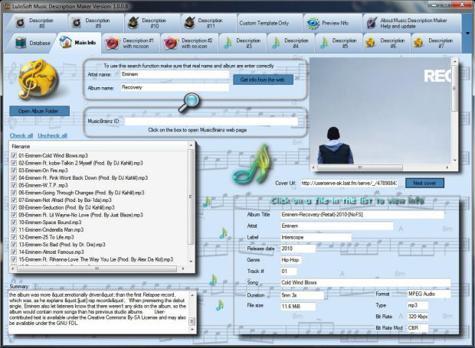Switch to Preview Nfo tab
This screenshot has width=475, height=348.
click(x=332, y=23)
